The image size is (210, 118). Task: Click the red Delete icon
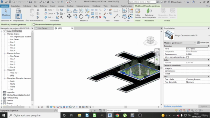coord(100,17)
